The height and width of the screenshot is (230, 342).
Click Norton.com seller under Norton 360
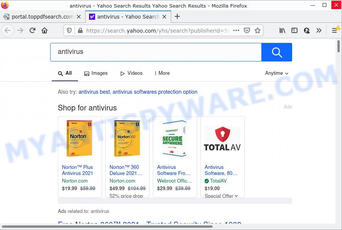click(122, 181)
